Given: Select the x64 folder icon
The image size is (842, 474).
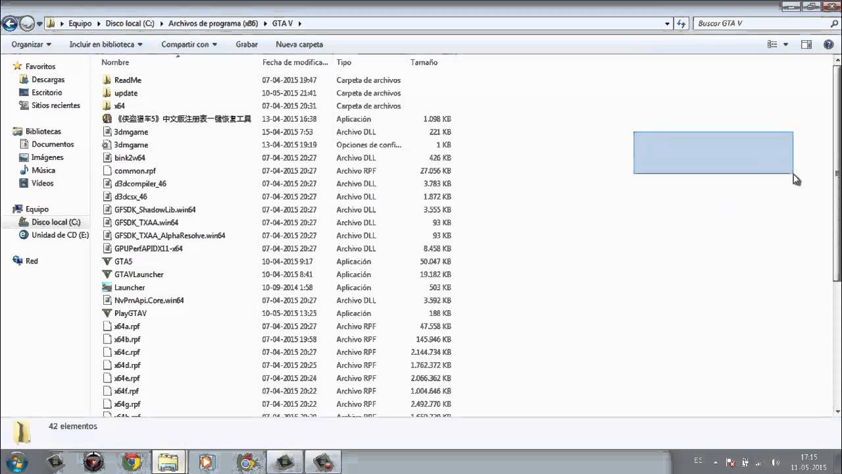Looking at the screenshot, I should click(107, 105).
